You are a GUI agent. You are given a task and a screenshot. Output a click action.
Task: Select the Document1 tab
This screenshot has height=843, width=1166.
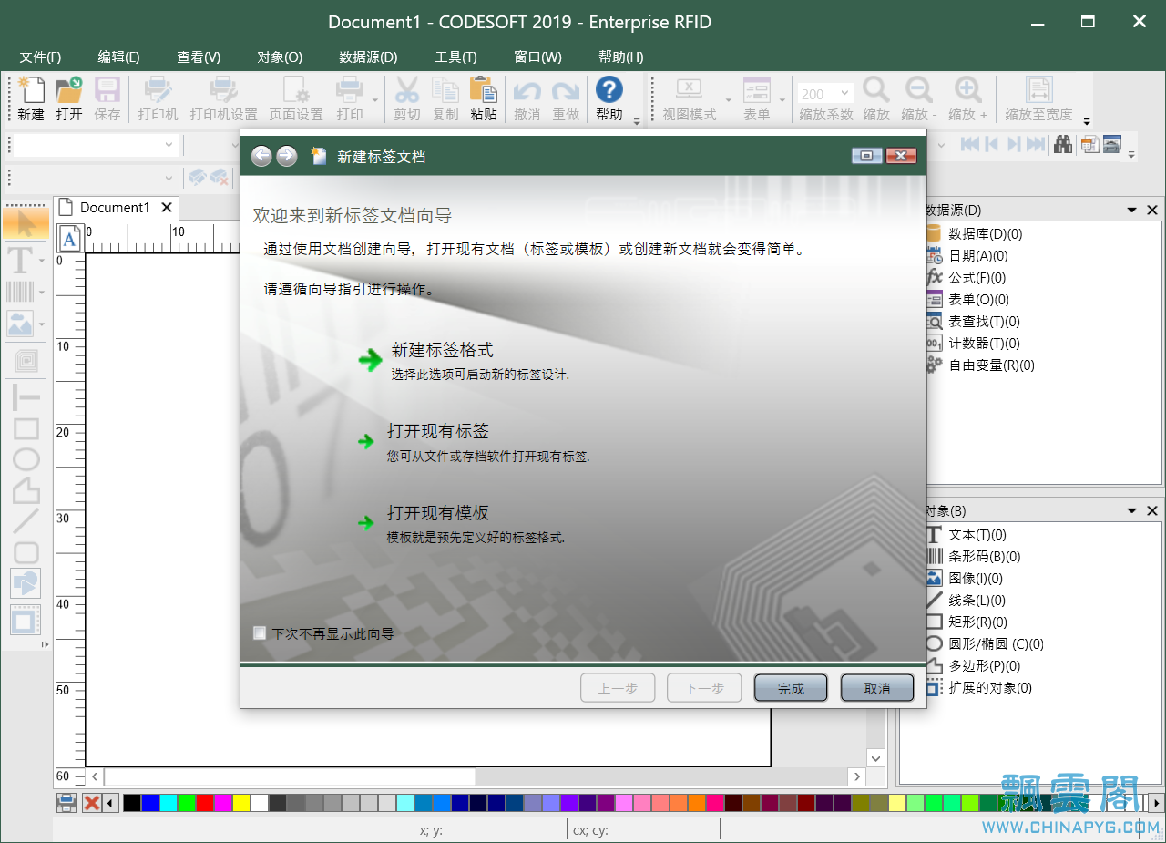115,208
